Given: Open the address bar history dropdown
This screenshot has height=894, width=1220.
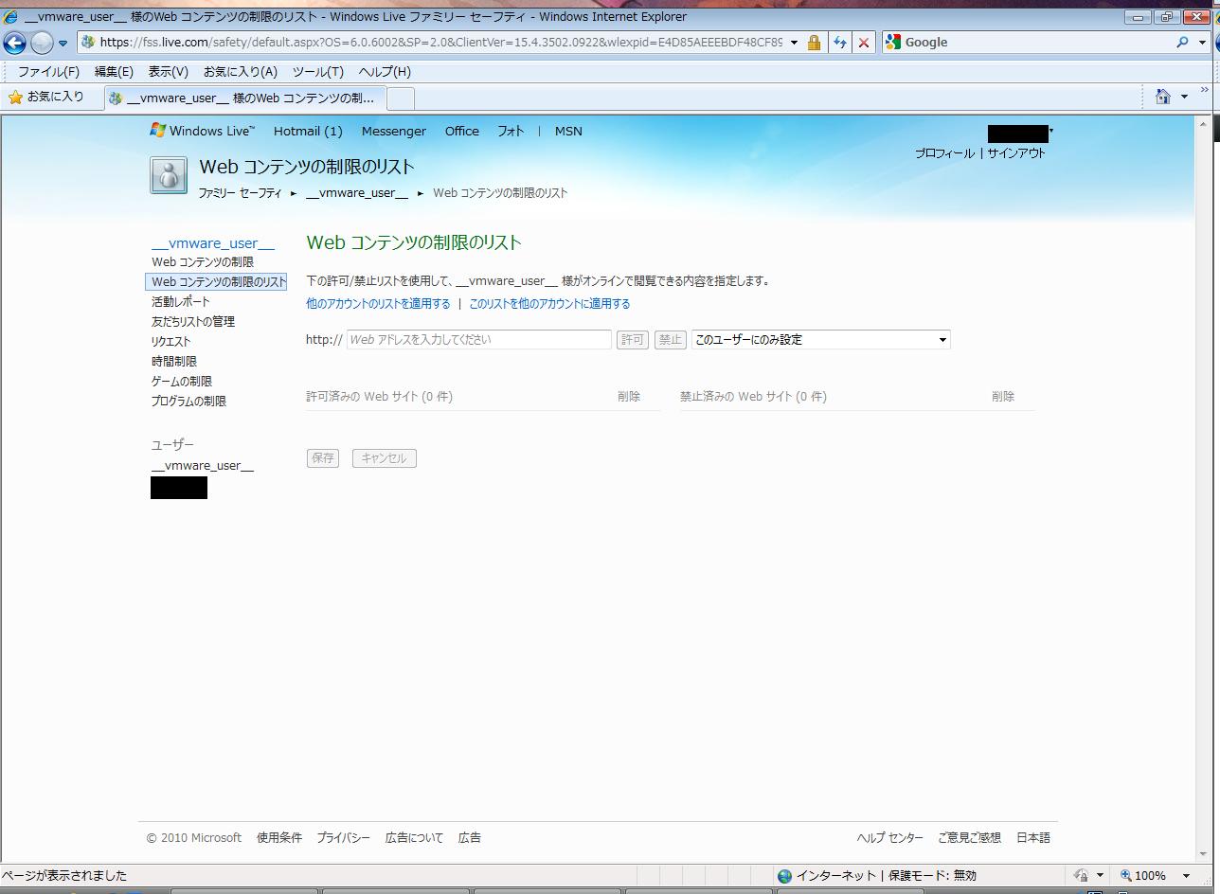Looking at the screenshot, I should [793, 43].
